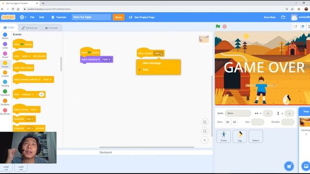Click the green flag to start
The width and height of the screenshot is (310, 174).
[x=218, y=27]
